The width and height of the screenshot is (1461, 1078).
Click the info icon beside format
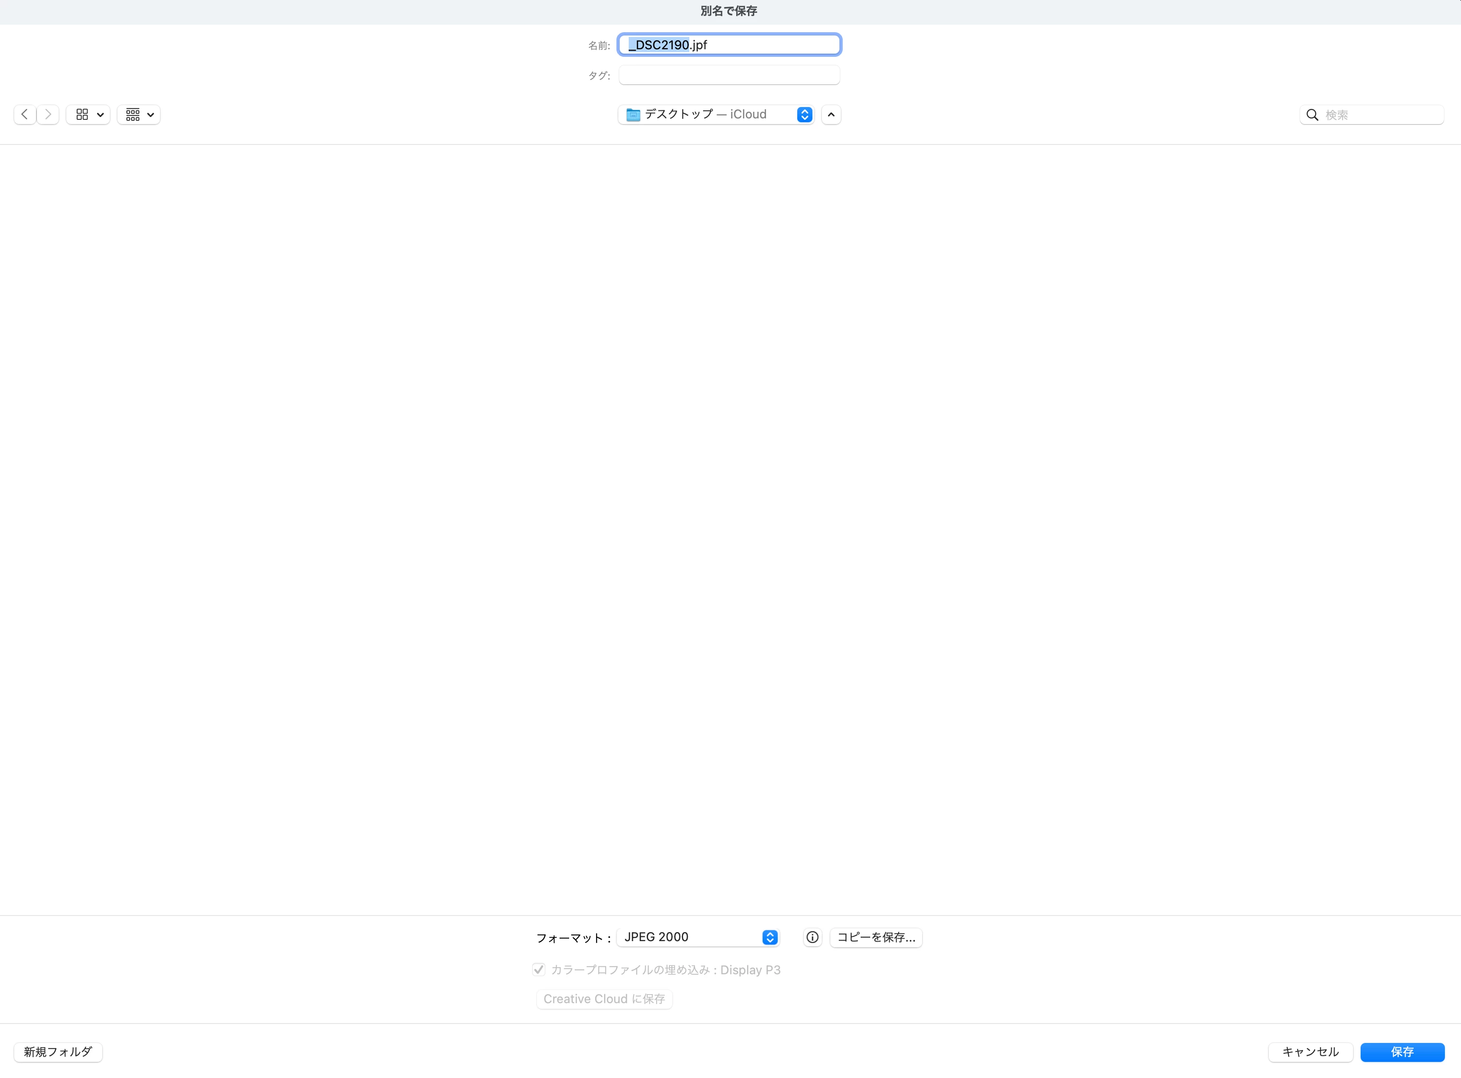tap(812, 937)
